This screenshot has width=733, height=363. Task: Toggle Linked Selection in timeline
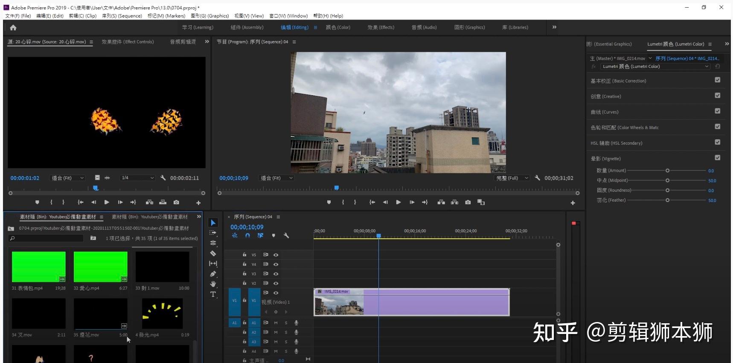click(x=260, y=235)
